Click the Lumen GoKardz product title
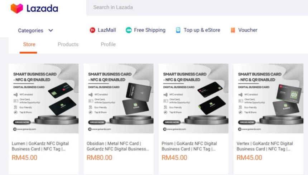308x175 pixels. tap(40, 146)
